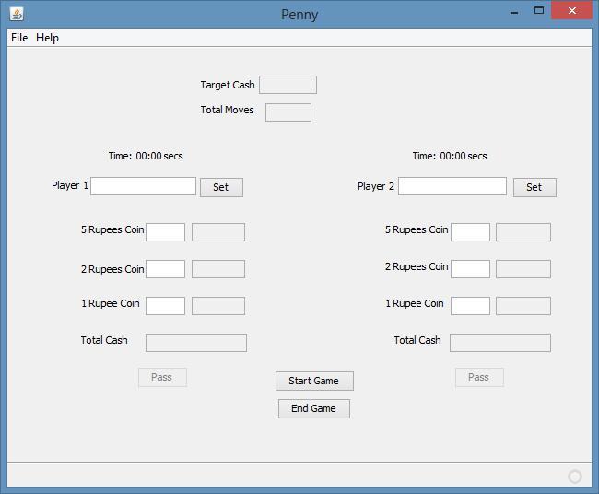Select Player 1's 5 Rupees Coin input
The height and width of the screenshot is (494, 599).
(x=165, y=232)
